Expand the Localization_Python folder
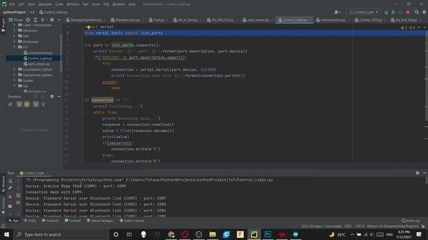The width and height of the screenshot is (428, 240). [x=15, y=69]
